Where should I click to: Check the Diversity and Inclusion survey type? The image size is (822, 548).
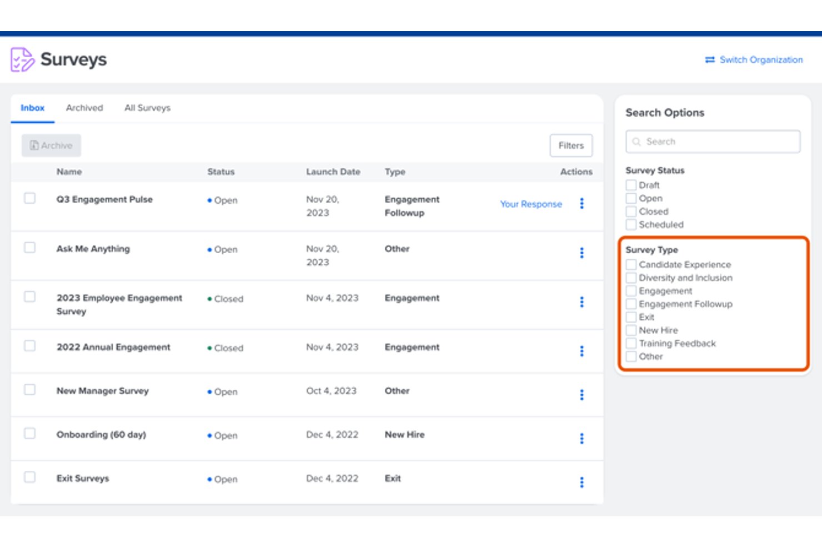click(x=631, y=278)
